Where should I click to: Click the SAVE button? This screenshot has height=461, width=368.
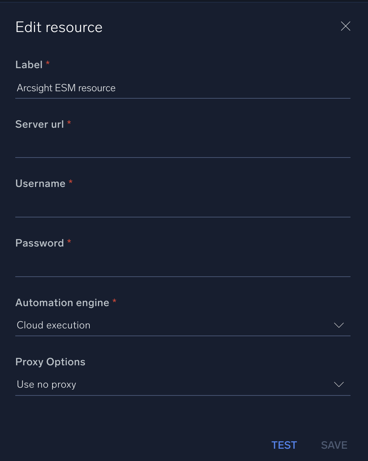coord(334,445)
